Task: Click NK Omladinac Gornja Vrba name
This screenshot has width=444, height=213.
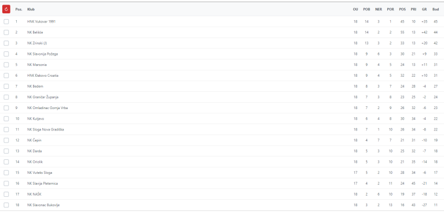Action: coord(47,108)
